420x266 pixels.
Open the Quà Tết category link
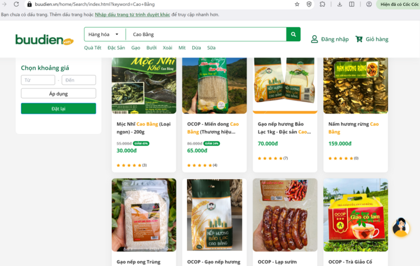tap(93, 48)
